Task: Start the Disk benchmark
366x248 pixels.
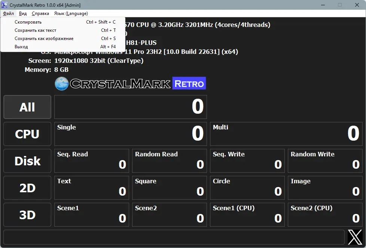Action: (x=27, y=161)
